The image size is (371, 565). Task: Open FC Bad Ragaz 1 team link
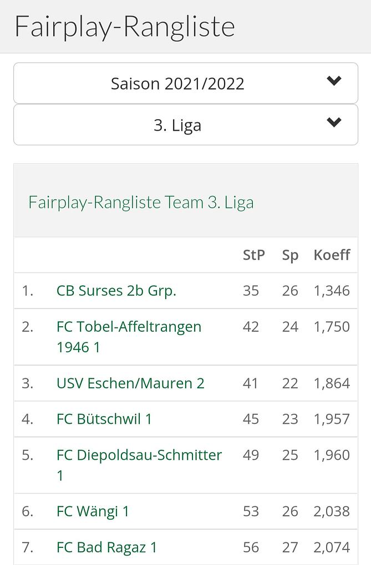(106, 547)
